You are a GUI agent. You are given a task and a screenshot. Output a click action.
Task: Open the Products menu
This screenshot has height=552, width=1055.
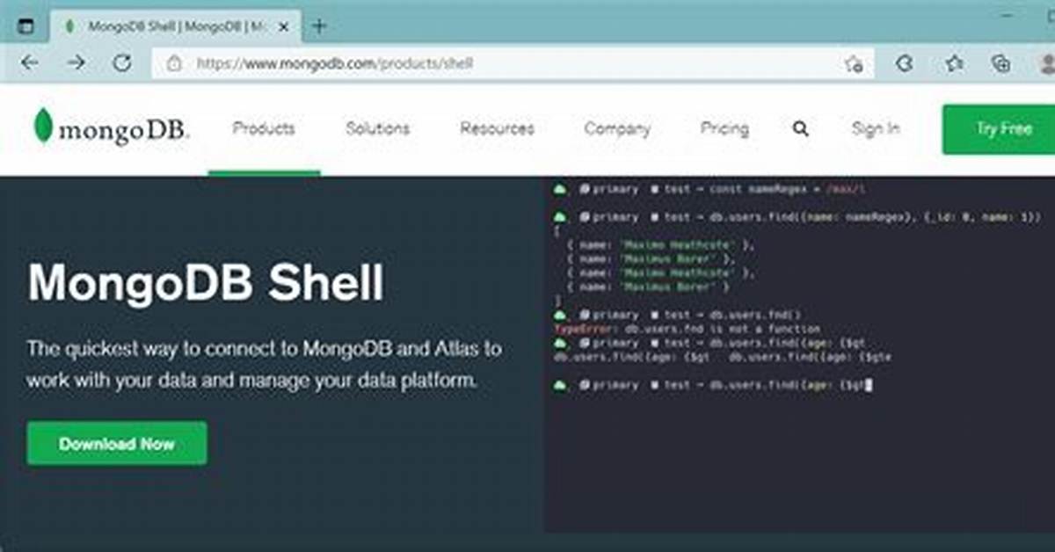[264, 128]
